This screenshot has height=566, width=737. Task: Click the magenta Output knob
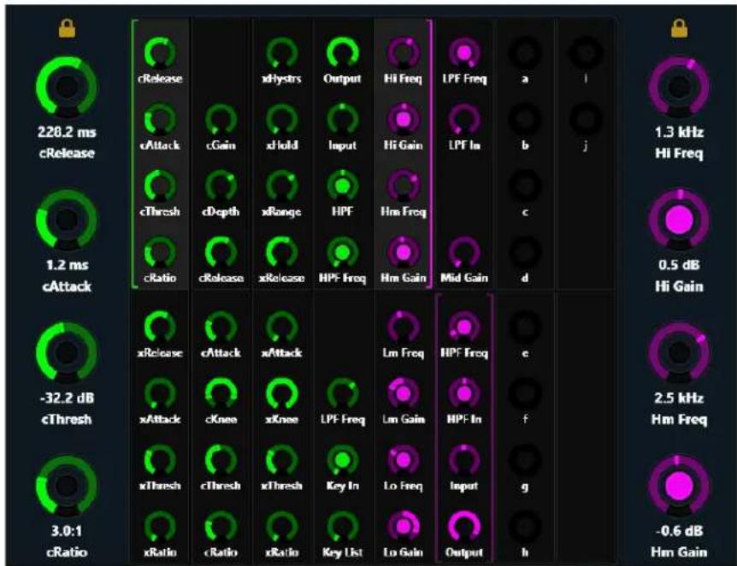click(464, 527)
